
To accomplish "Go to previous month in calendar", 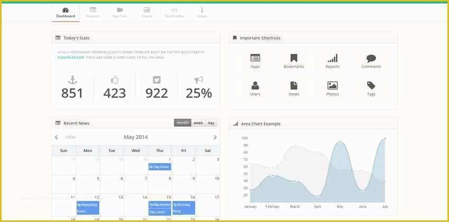I will click(x=57, y=137).
